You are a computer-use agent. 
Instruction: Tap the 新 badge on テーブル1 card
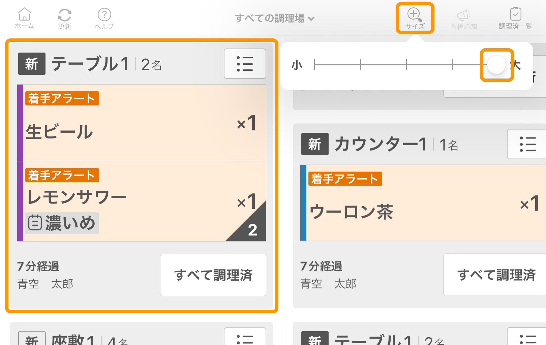(32, 64)
